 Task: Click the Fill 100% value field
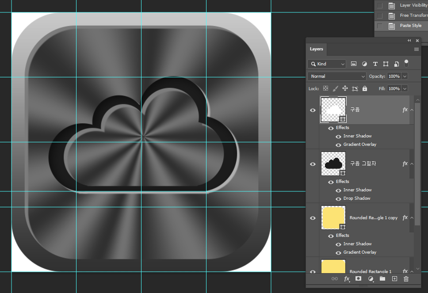click(x=394, y=89)
